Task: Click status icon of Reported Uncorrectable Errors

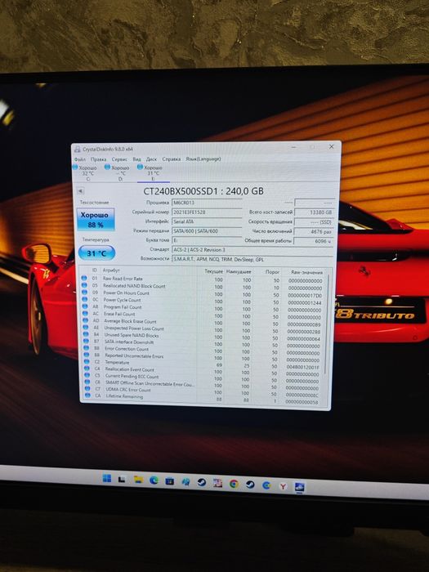Action: [87, 355]
